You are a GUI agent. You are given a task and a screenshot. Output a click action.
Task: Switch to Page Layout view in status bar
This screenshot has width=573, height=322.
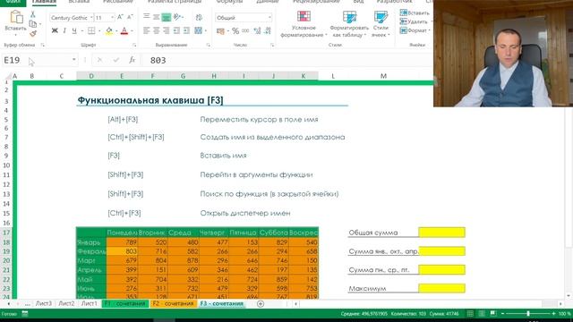[x=482, y=314]
